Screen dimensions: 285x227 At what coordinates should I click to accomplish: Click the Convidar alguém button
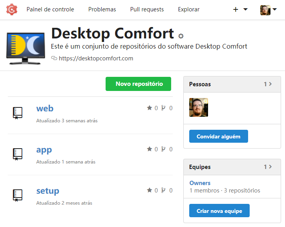pos(219,136)
